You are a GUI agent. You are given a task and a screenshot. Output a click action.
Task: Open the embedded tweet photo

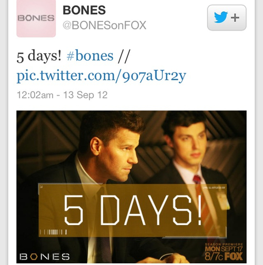[x=131, y=187]
